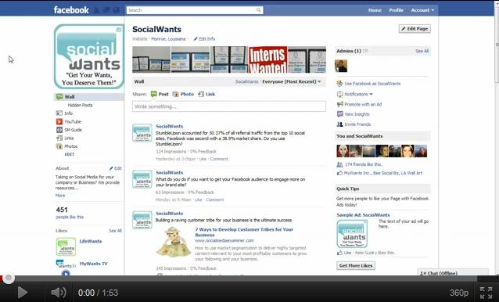Comment on the 'engage more' post
Viewport: 499px width, 302px height.
click(x=215, y=200)
